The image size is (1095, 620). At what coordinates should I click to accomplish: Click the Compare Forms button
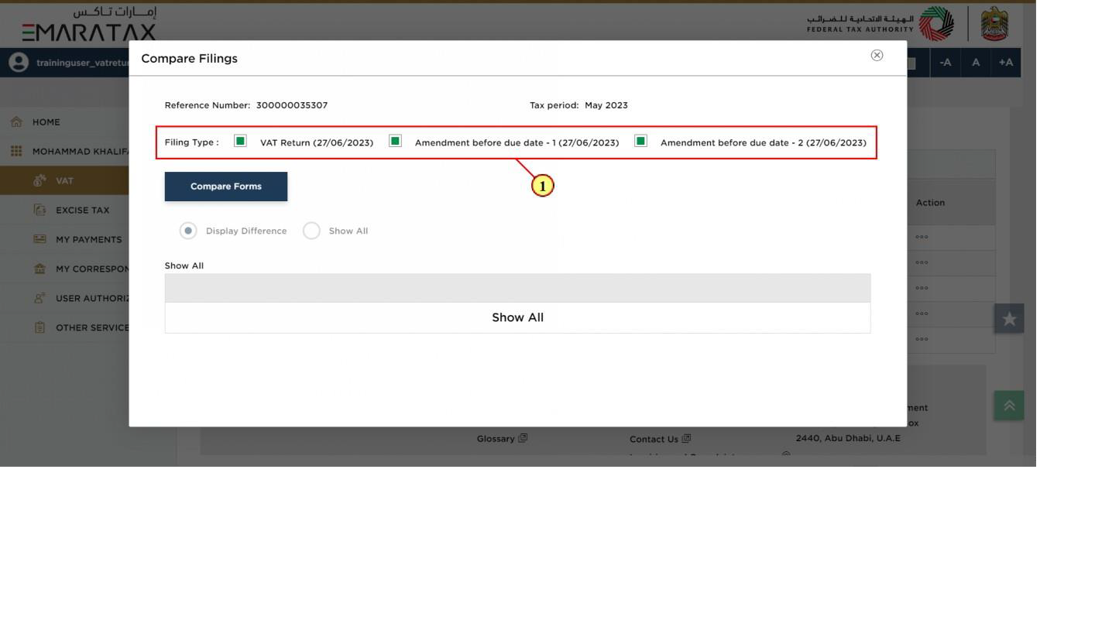[x=226, y=187]
